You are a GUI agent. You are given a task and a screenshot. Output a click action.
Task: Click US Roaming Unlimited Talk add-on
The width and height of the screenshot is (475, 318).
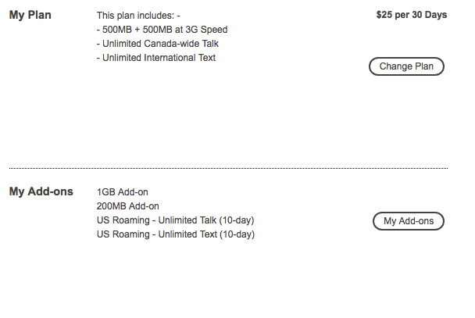(x=176, y=220)
